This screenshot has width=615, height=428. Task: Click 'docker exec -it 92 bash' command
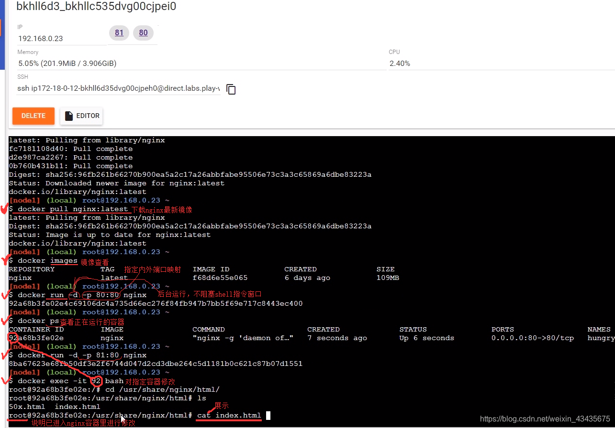[70, 381]
